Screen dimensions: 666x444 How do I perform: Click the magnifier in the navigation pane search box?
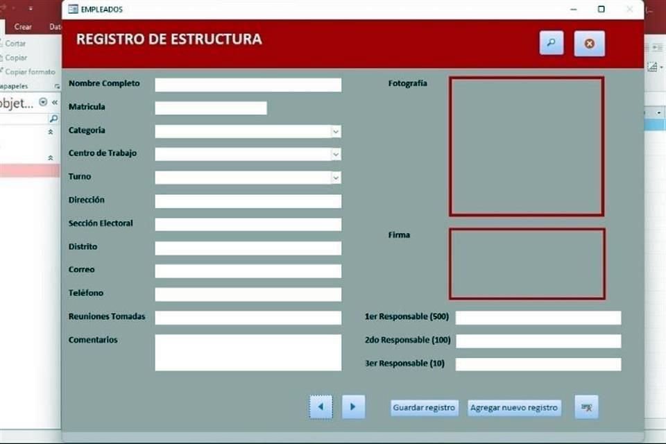point(53,119)
